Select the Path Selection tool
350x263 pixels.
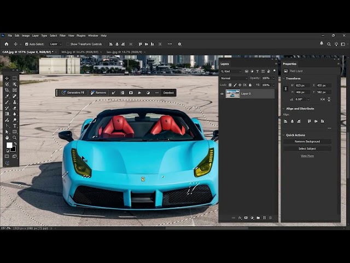tap(7, 131)
